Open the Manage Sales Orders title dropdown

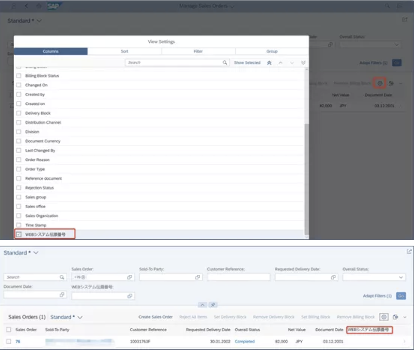point(207,6)
